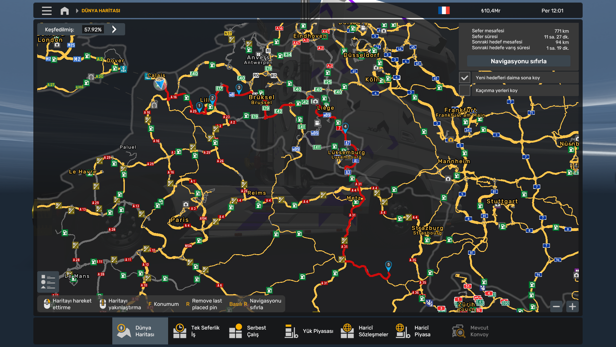
Task: Open Haricî Sözleşmeler tab
Action: 364,331
